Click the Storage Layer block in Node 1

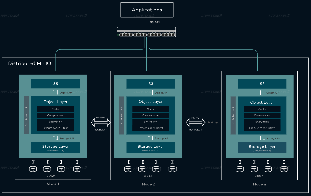tap(55, 148)
